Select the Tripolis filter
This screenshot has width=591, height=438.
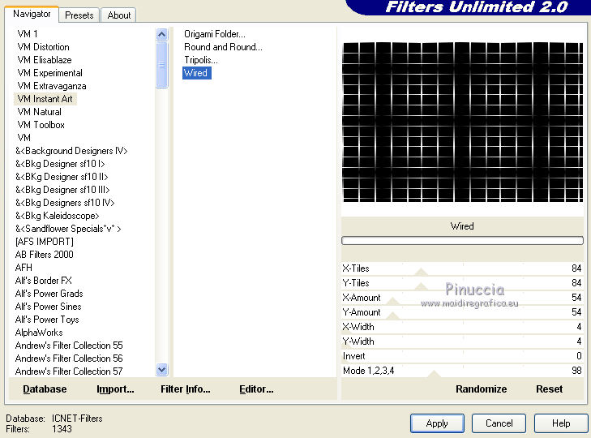click(201, 60)
